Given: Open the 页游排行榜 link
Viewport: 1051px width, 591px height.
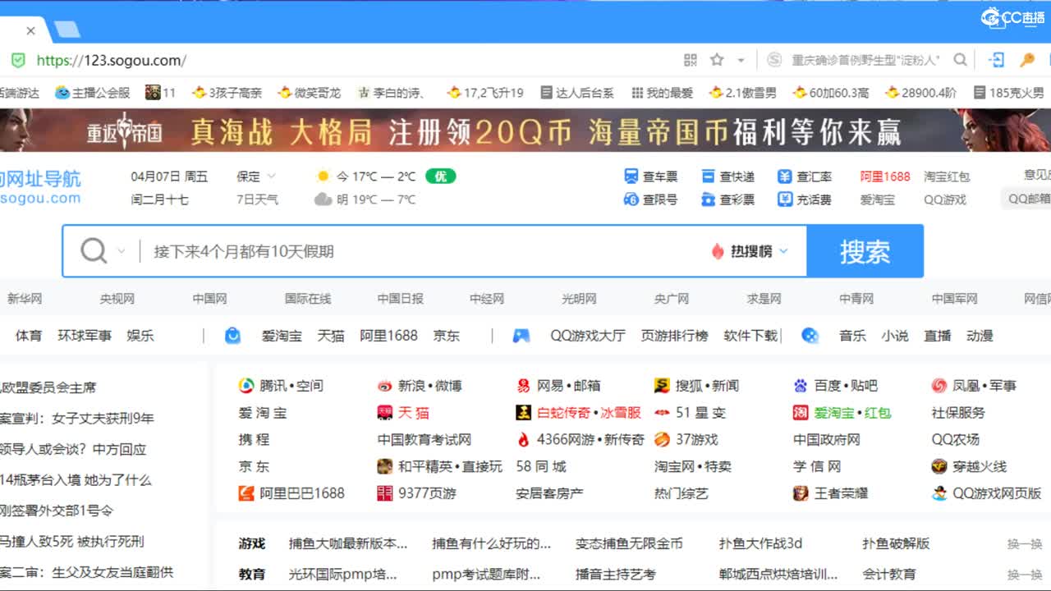Looking at the screenshot, I should click(674, 336).
